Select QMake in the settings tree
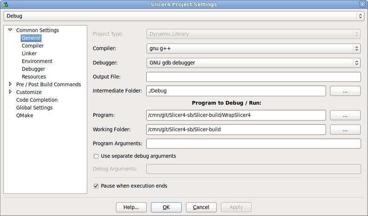This screenshot has width=368, height=216. pyautogui.click(x=24, y=116)
